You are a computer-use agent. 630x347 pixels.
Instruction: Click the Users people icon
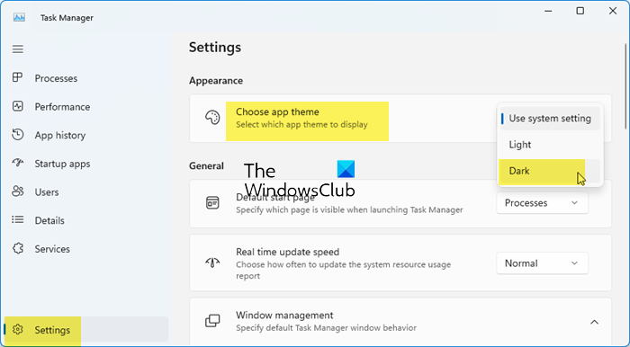tap(18, 191)
